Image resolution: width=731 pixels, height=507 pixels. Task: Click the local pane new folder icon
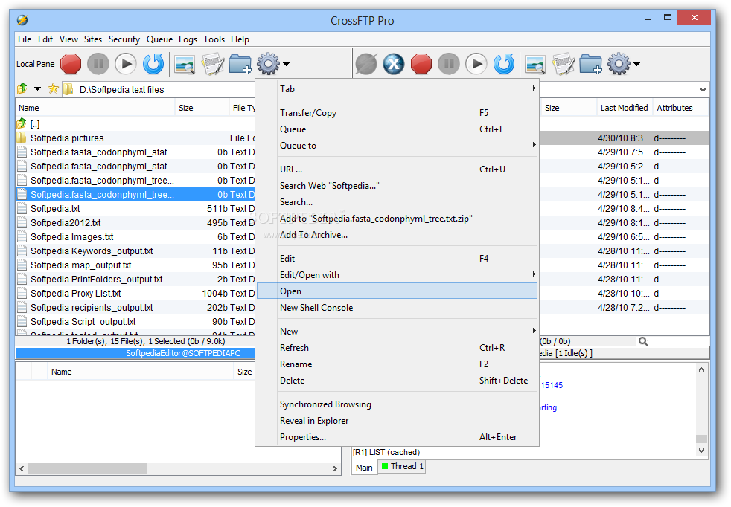[x=240, y=64]
